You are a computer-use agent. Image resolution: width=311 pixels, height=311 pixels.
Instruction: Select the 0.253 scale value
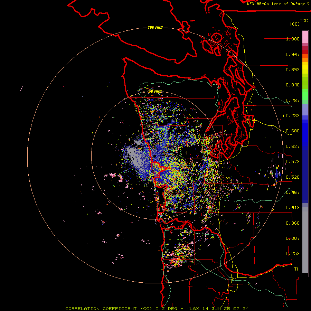293,254
